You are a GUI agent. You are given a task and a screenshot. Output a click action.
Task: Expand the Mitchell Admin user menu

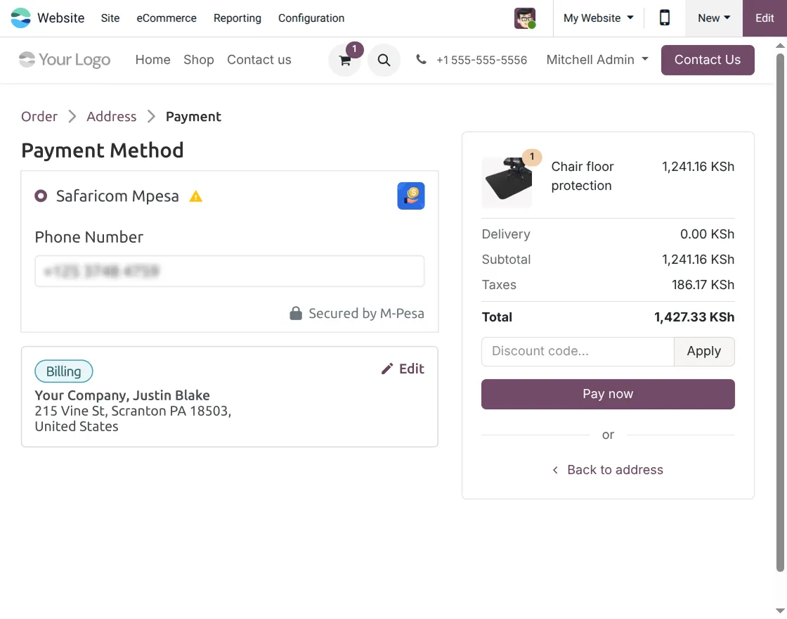point(597,60)
